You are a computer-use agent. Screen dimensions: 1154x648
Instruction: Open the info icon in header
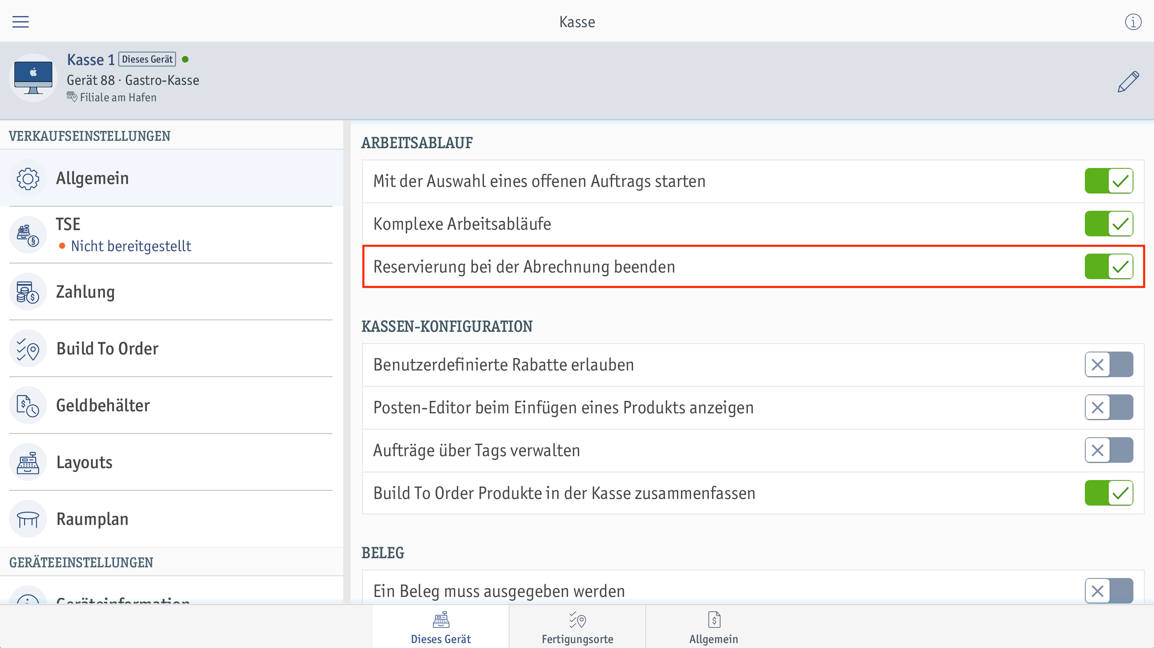[x=1133, y=21]
